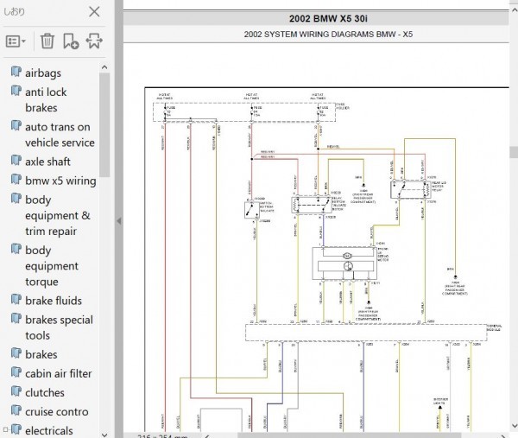
Task: Open the anti lock brakes bookmark
Action: pyautogui.click(x=46, y=100)
